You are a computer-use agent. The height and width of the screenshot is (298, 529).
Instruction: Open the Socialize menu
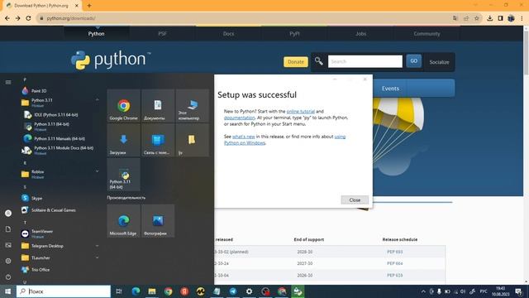[439, 62]
